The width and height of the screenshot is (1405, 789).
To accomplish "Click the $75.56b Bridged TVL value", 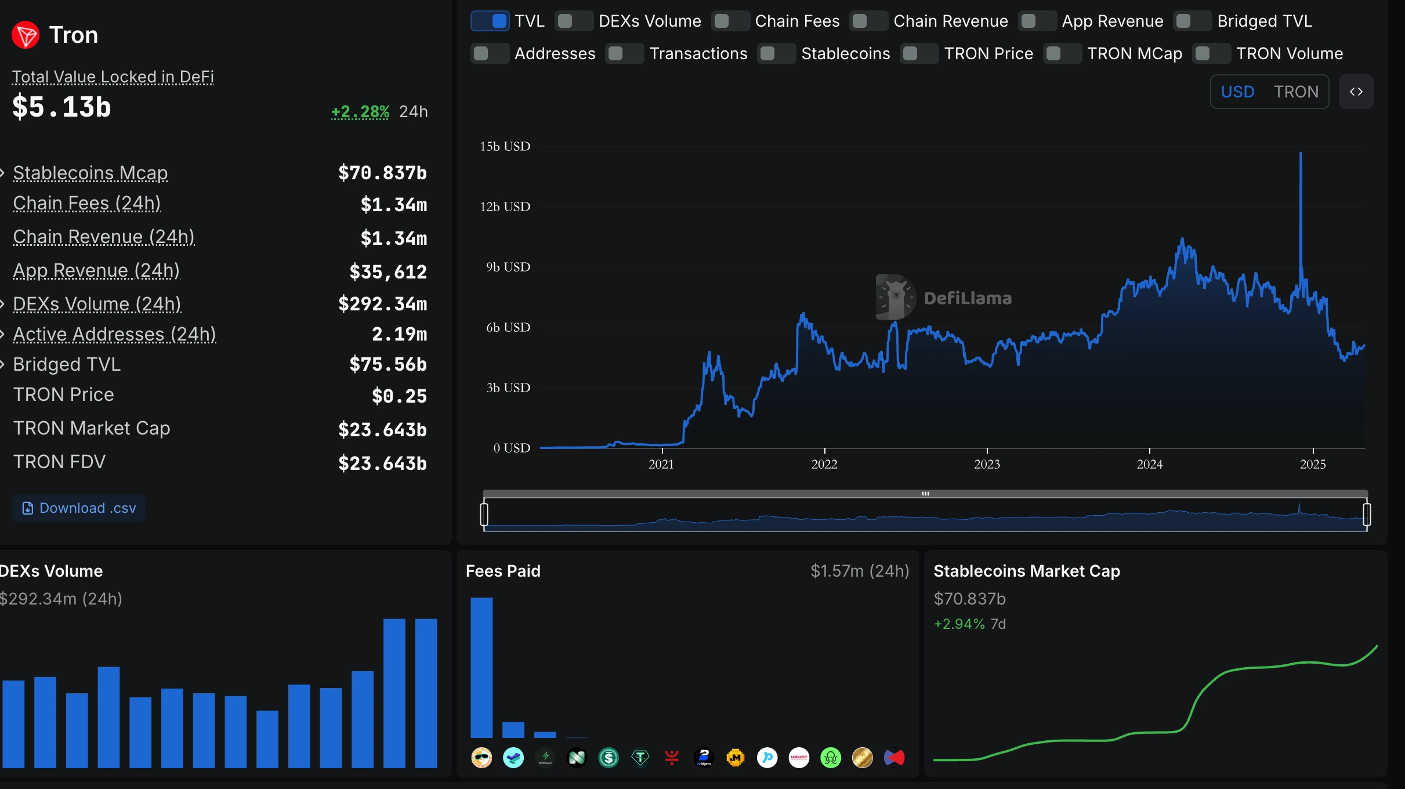I will pos(388,364).
